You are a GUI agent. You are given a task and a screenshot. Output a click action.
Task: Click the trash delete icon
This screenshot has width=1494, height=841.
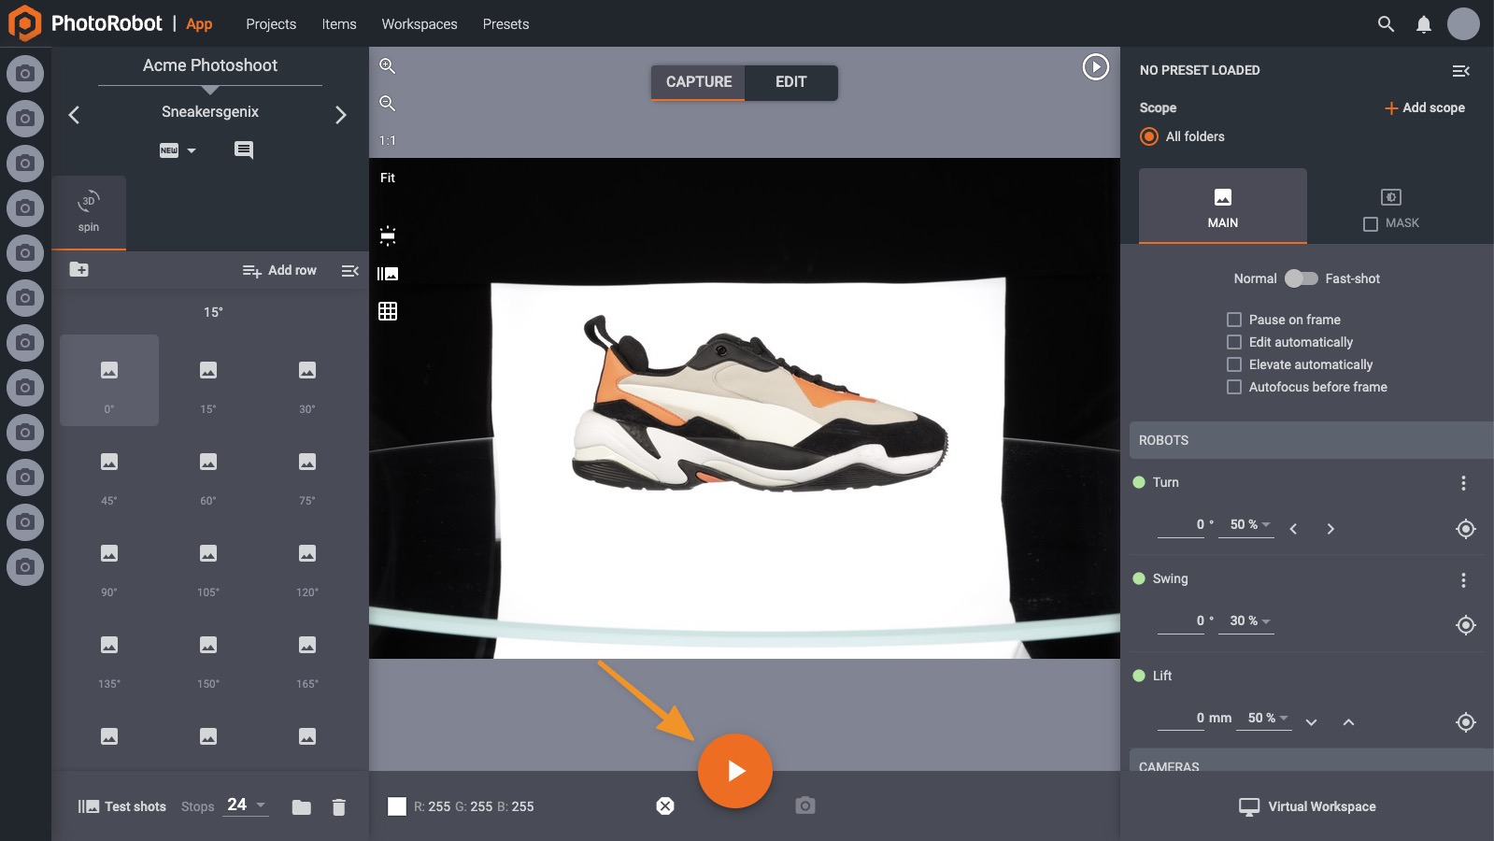point(339,806)
